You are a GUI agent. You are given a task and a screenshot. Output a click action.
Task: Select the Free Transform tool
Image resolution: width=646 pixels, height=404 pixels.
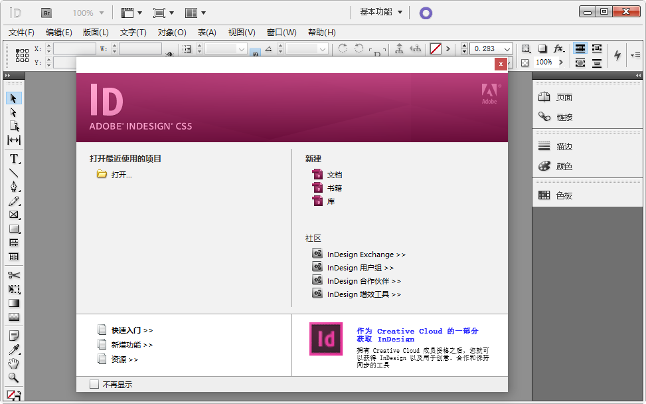tap(13, 289)
